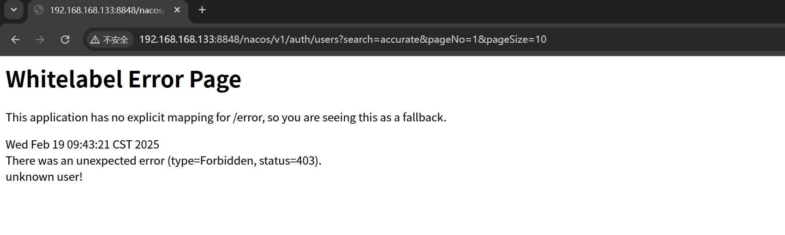Click the Whitelabel Error Page heading
Image resolution: width=785 pixels, height=235 pixels.
[123, 80]
